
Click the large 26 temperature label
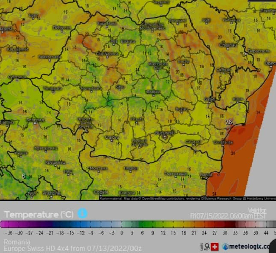pyautogui.click(x=228, y=122)
